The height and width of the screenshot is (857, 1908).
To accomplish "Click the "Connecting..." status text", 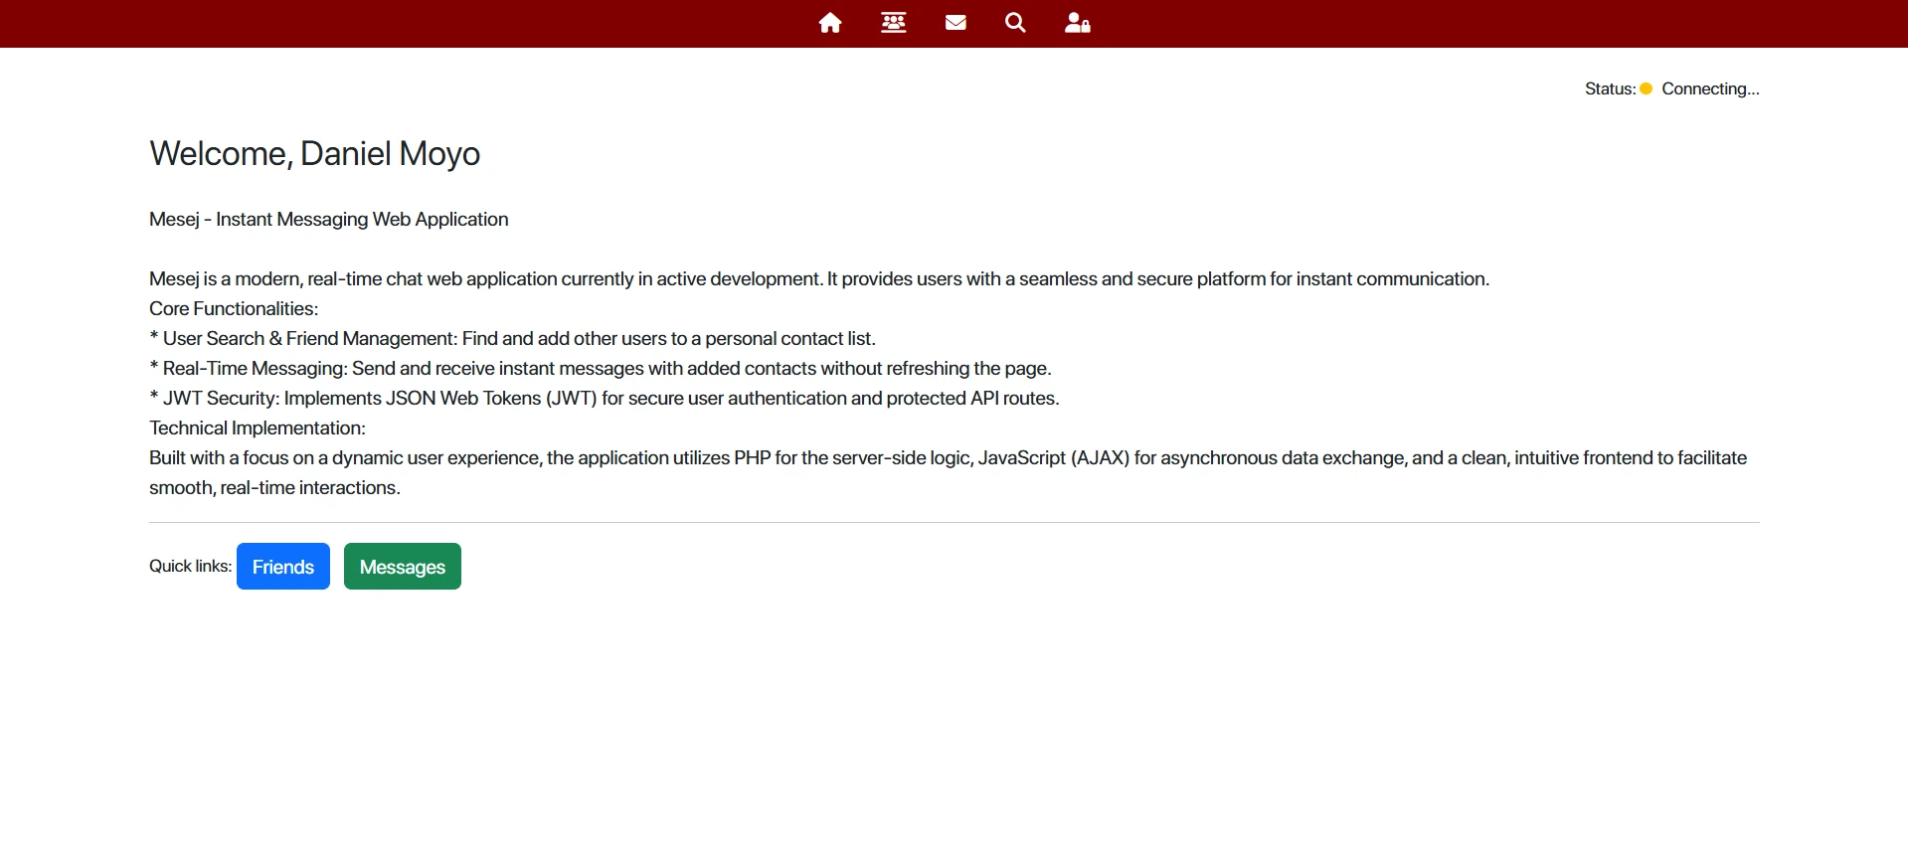I will pos(1710,88).
